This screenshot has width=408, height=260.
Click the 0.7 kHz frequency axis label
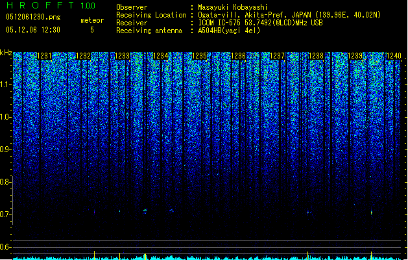[x=5, y=214]
